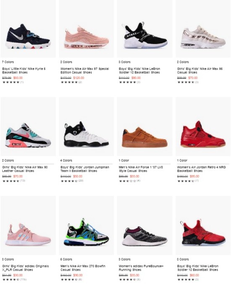Select the Jordan Jumpman Team II shoe image

click(87, 126)
